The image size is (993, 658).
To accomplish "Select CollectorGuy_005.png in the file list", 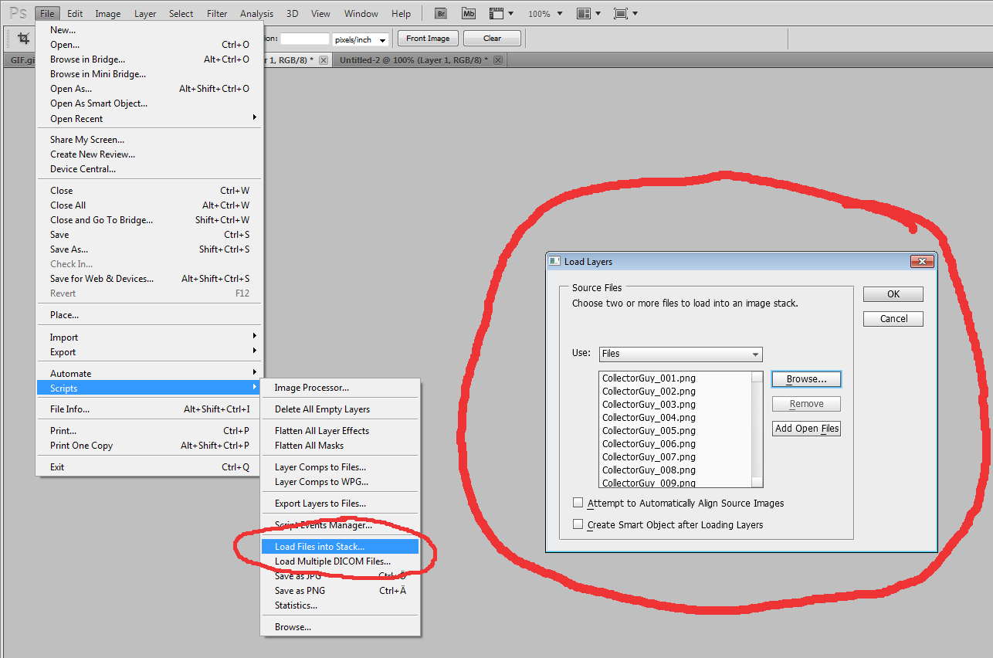I will click(649, 430).
